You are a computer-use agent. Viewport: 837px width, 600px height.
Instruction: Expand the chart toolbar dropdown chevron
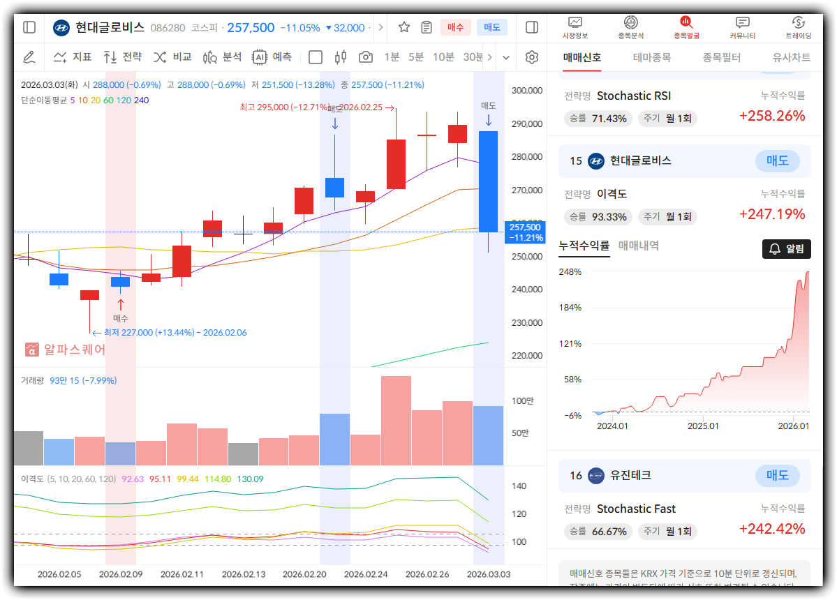click(x=506, y=57)
